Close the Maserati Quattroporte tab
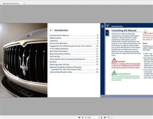 click(x=24, y=4)
